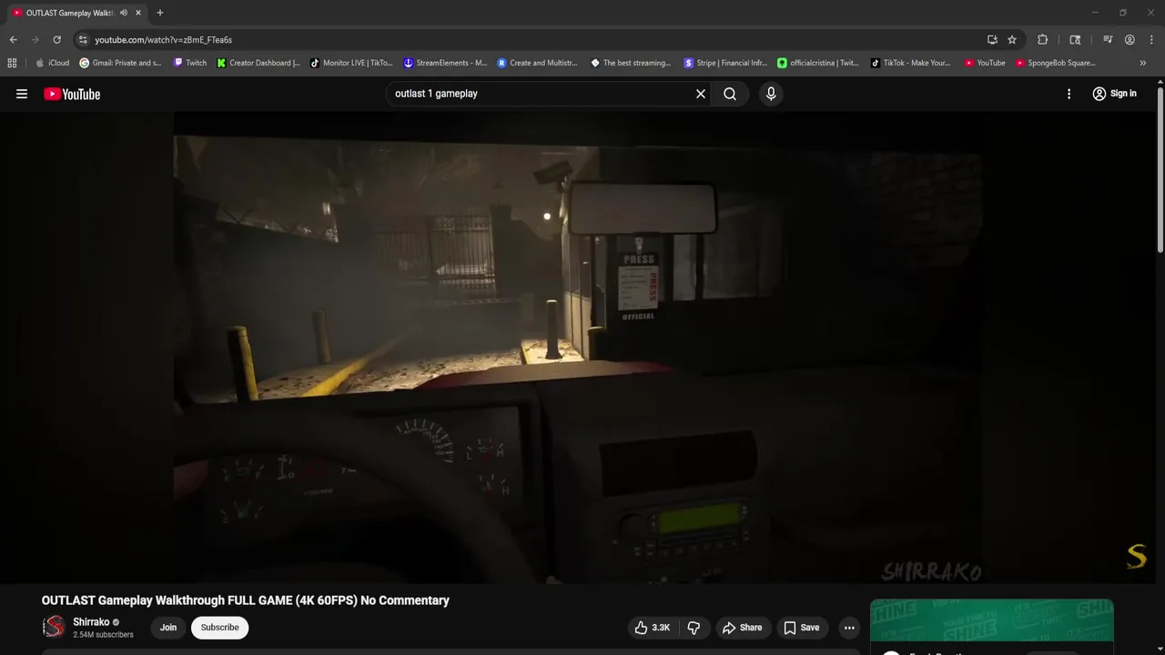Open Creator Dashboard bookmark

[258, 63]
